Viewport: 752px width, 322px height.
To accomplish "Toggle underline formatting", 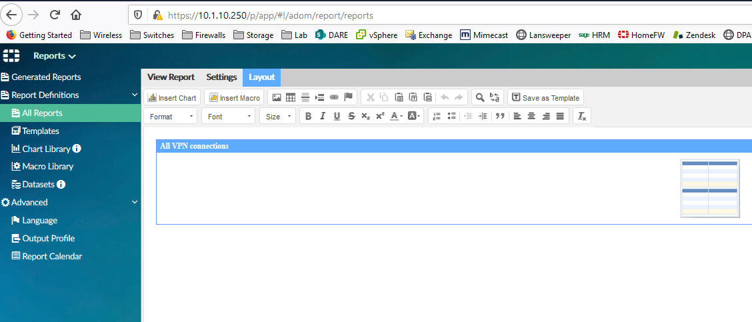I will pos(337,116).
